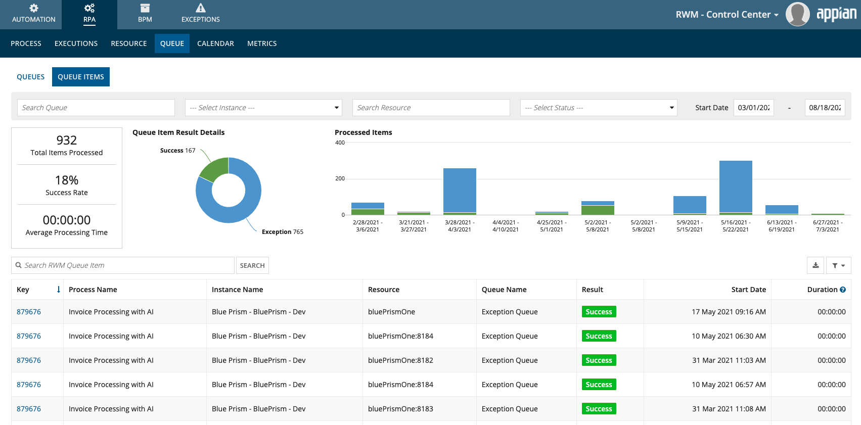Open key 879676 dated 10 May 06:57 AM
This screenshot has width=861, height=425.
click(29, 385)
